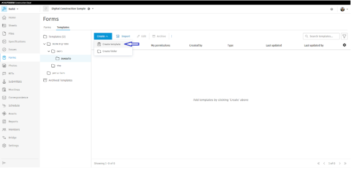Open Correspondence in the sidebar

[x=18, y=98]
